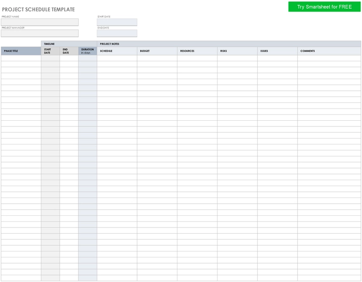Click the Project Schedule Template title
This screenshot has width=362, height=282.
tap(38, 10)
